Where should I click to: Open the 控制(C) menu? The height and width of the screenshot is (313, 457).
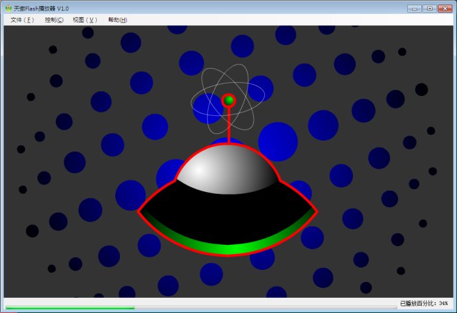(54, 20)
